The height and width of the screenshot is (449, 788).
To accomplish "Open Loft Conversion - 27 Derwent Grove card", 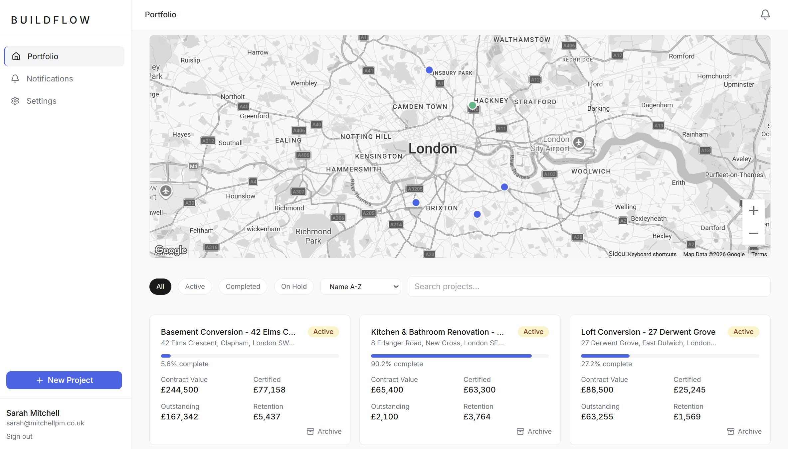I will tap(670, 380).
